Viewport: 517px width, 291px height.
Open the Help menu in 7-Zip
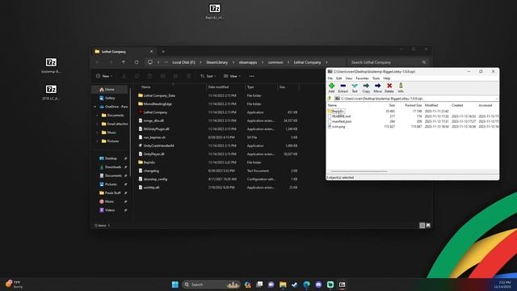coord(387,78)
